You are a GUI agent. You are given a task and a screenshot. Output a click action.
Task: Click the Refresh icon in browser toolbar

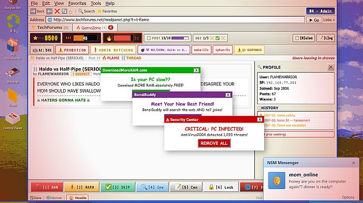point(64,11)
